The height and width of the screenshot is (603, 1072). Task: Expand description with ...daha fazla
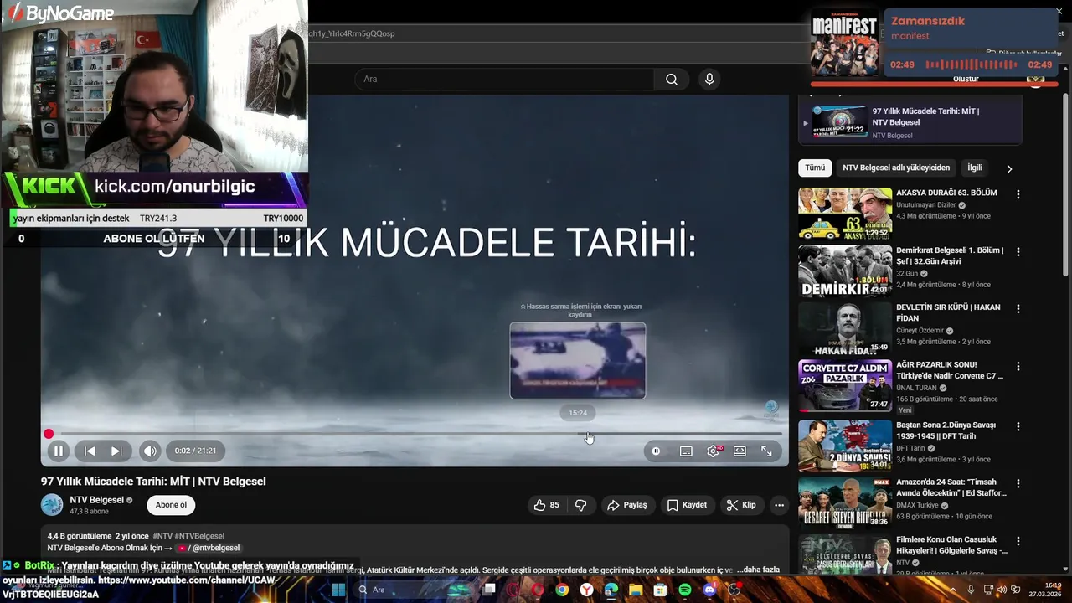758,569
